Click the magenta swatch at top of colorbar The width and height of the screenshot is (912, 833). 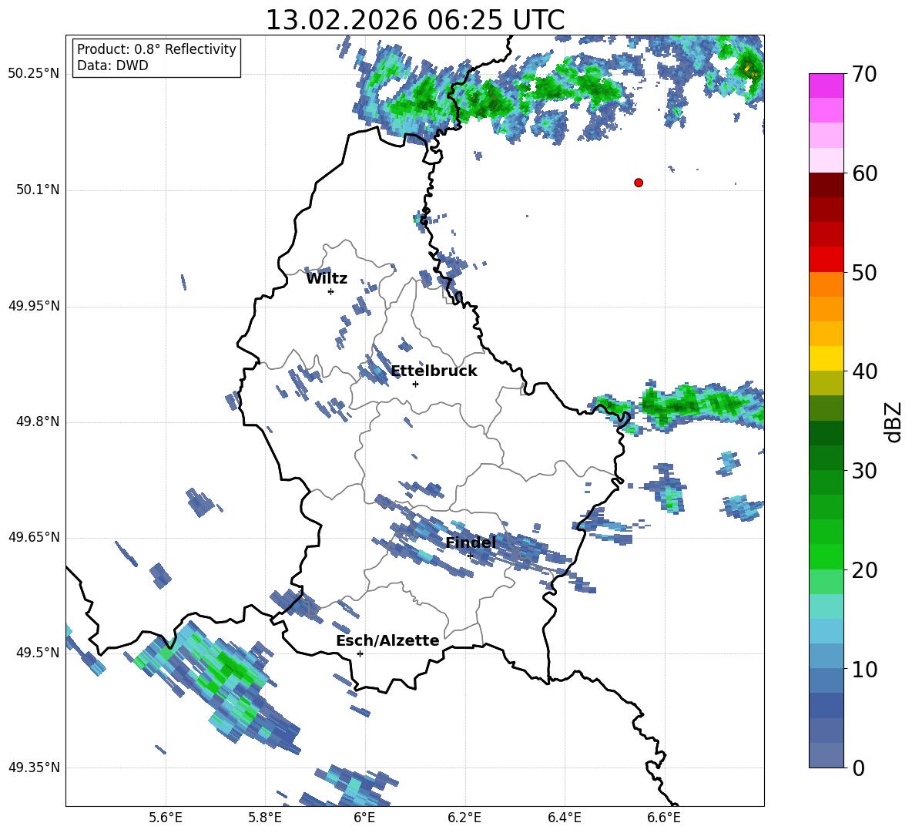point(826,86)
